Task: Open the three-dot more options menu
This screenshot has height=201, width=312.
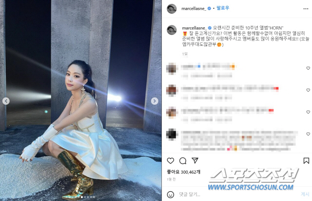Action: pos(306,9)
